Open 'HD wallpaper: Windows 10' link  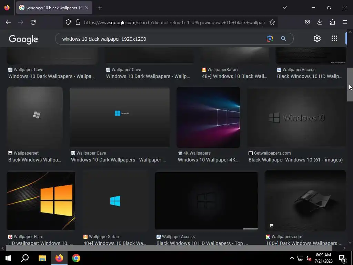pos(41,243)
